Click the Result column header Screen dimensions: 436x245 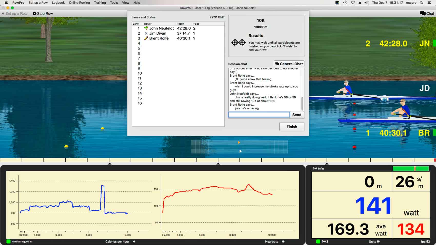184,24
